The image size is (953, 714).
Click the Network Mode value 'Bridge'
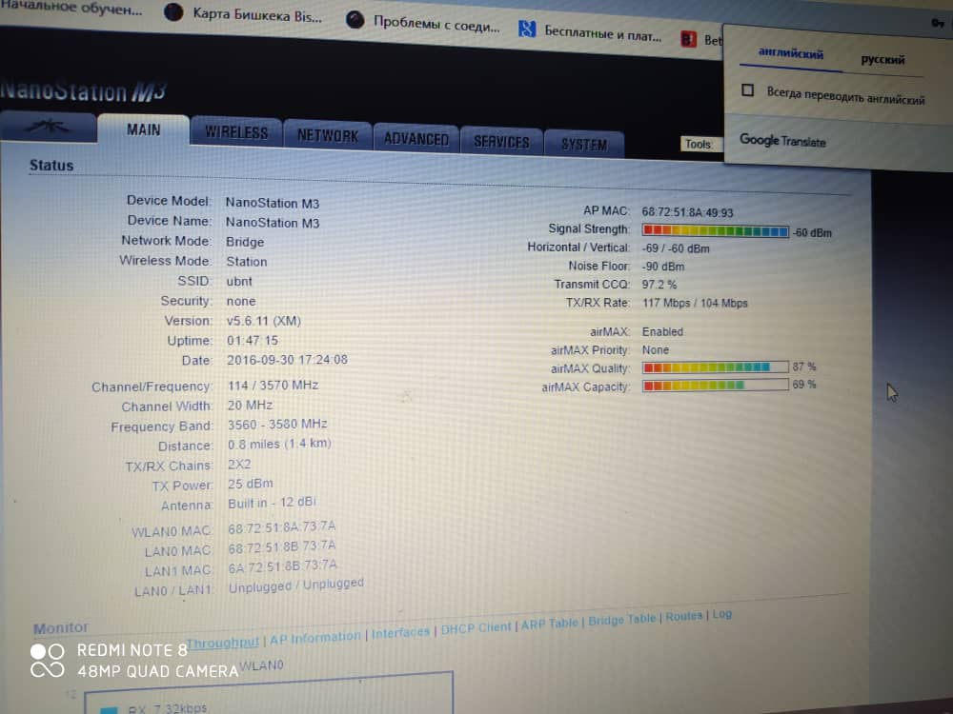pos(245,242)
